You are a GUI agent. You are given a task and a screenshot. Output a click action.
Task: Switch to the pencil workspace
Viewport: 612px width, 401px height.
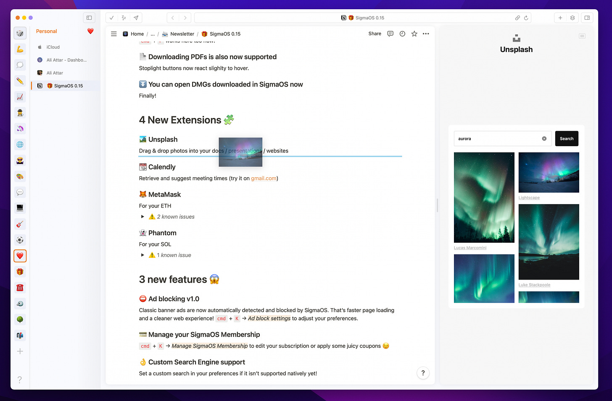(x=20, y=81)
